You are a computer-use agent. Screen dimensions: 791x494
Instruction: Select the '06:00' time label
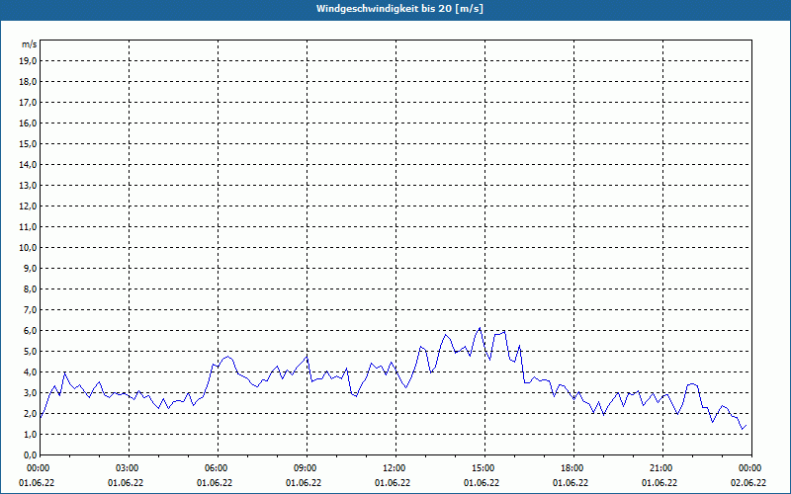[217, 468]
